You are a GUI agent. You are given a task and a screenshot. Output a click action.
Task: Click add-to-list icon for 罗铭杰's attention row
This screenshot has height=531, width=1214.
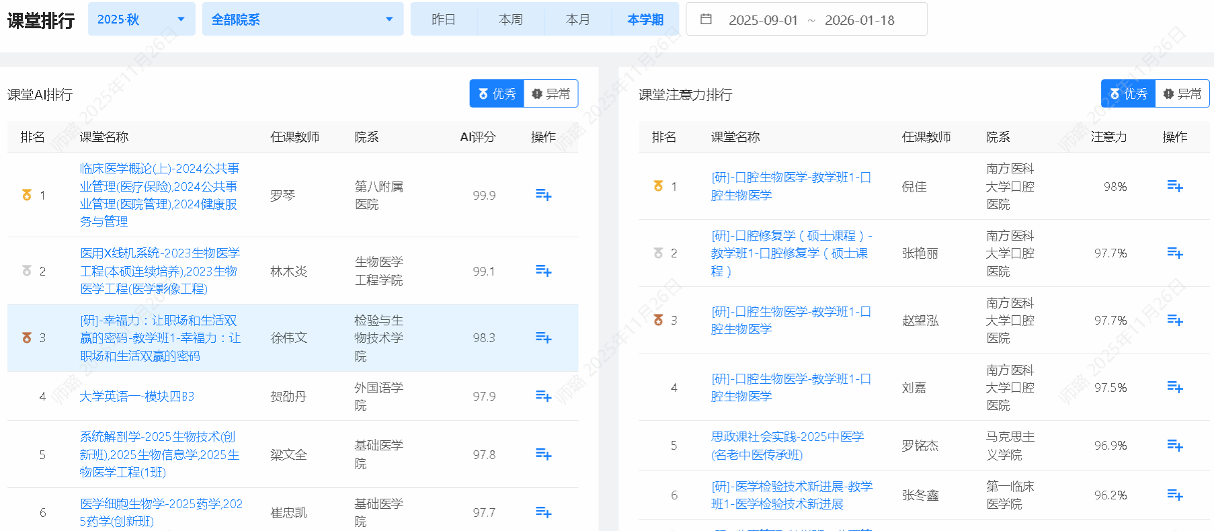[x=1174, y=445]
